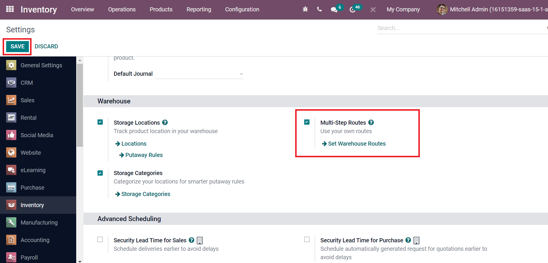548x263 pixels.
Task: Select Accounting settings tab
Action: pyautogui.click(x=38, y=240)
